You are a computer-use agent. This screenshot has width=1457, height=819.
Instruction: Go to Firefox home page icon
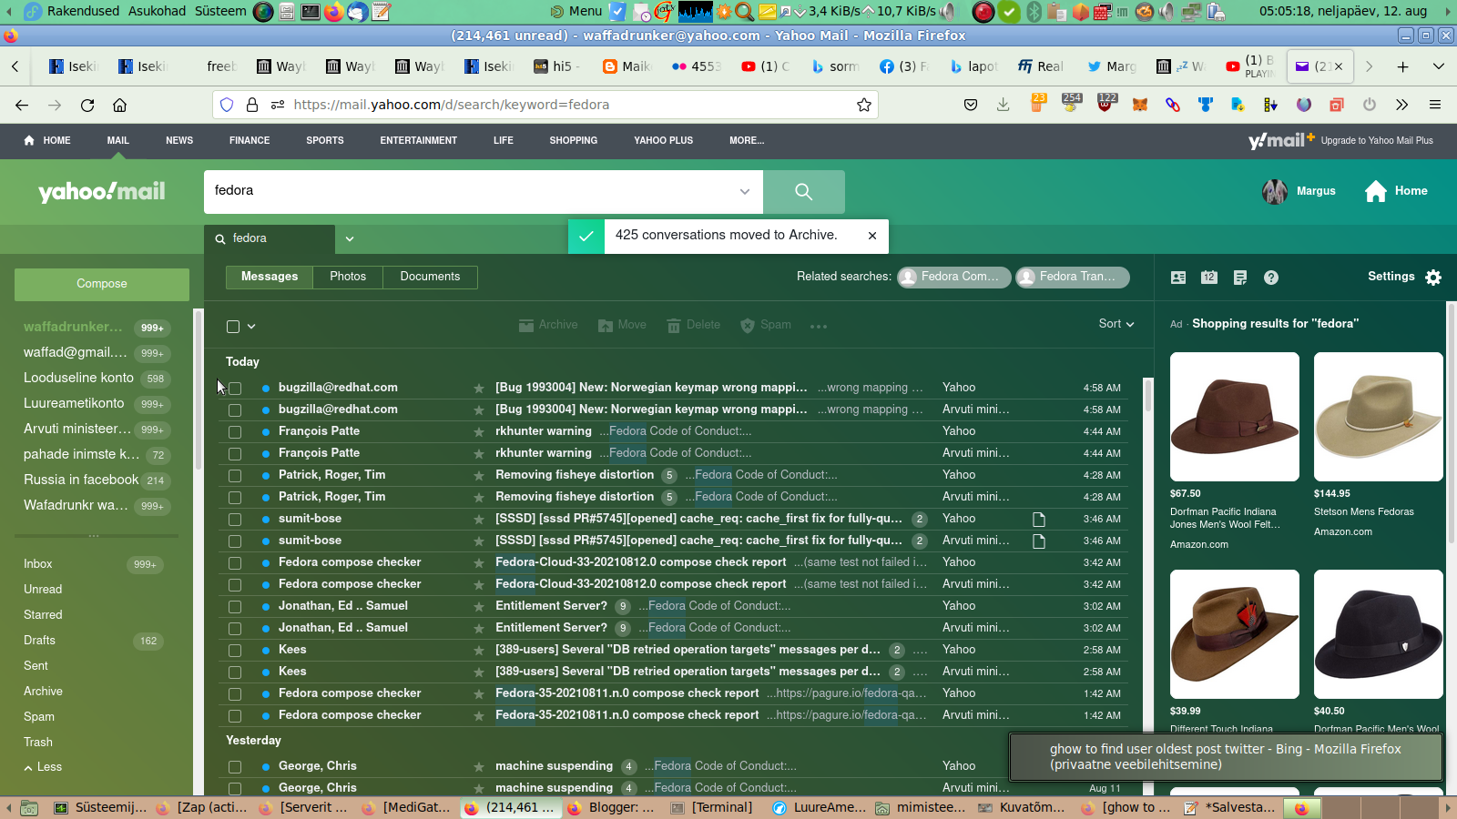(119, 105)
